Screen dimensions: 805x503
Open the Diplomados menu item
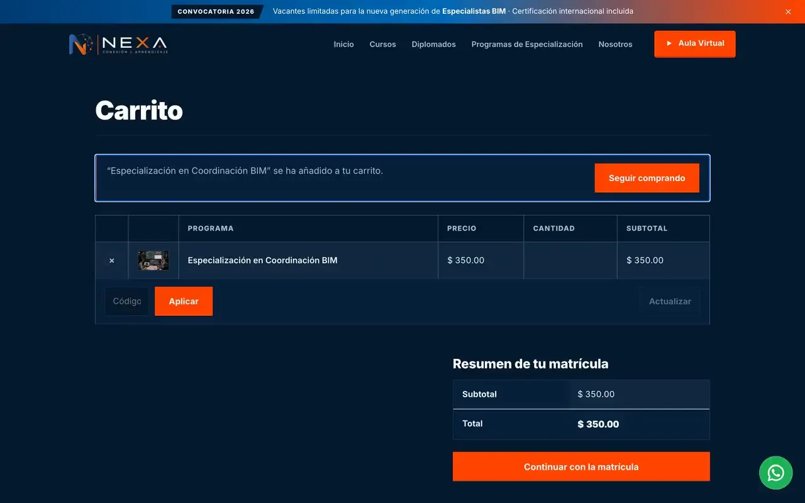(434, 44)
